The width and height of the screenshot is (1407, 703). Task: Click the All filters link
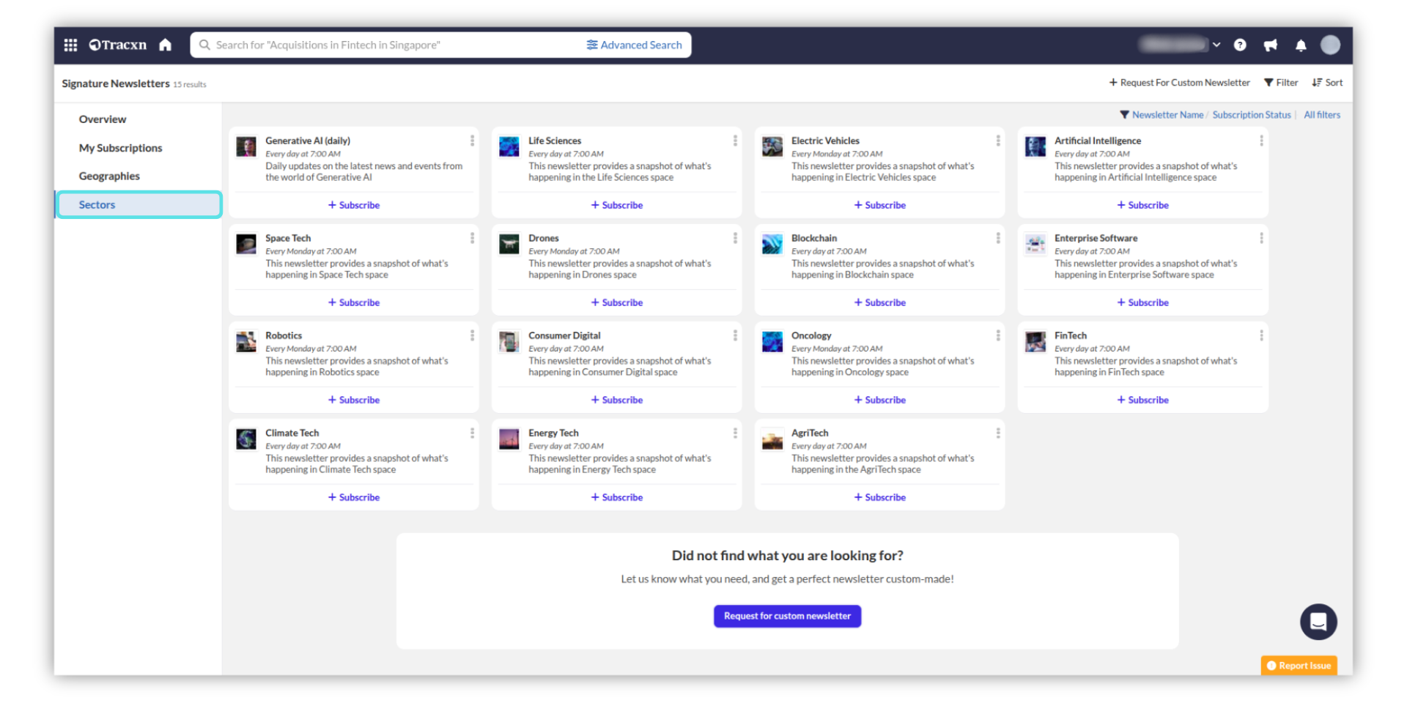(1321, 115)
